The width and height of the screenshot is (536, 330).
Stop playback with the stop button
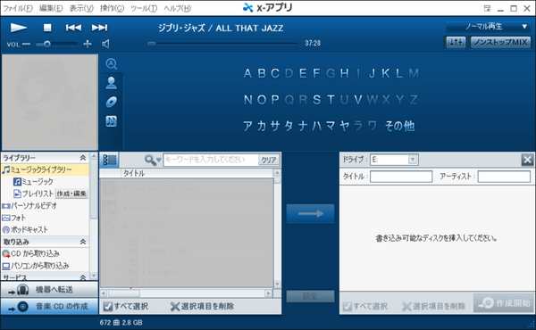[47, 28]
